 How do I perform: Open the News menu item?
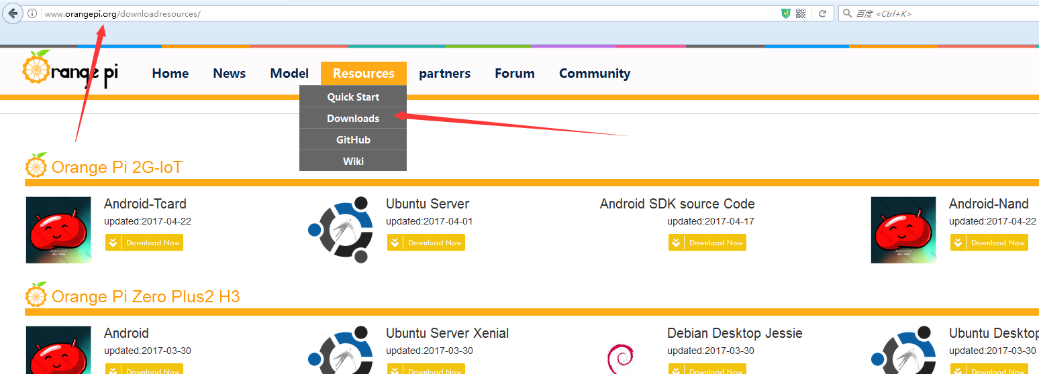tap(230, 74)
